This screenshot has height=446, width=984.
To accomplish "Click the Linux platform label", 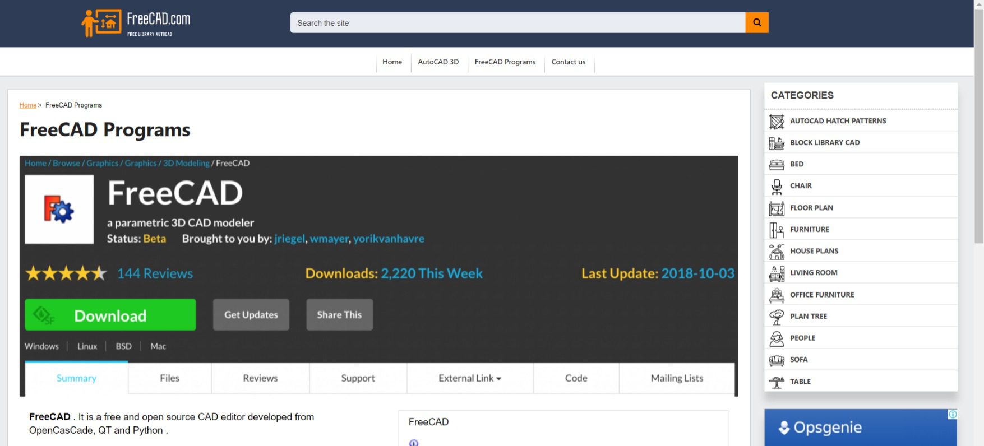I will click(x=87, y=346).
